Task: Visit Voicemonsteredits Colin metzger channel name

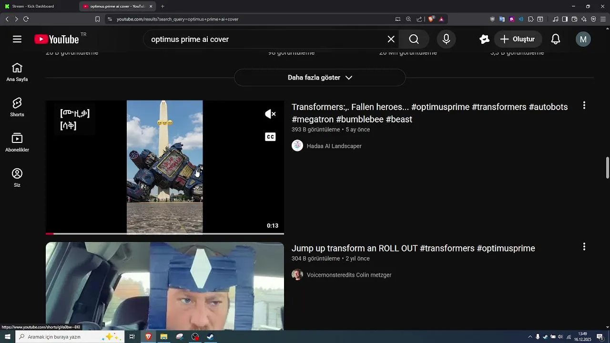Action: pos(349,275)
